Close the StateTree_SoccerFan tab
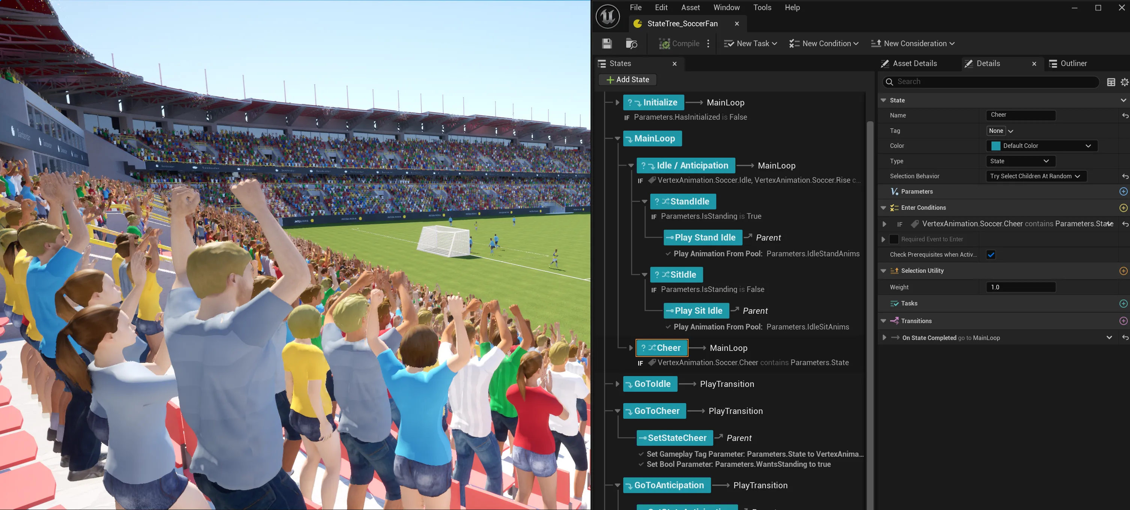The width and height of the screenshot is (1130, 510). (737, 24)
